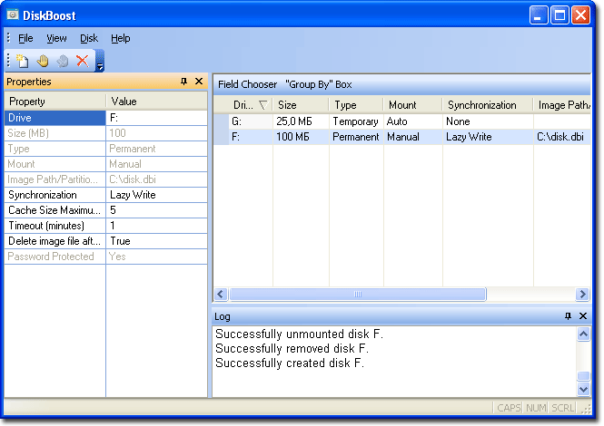The width and height of the screenshot is (604, 426).
Task: Click the yellow hand mount icon
Action: (x=42, y=61)
